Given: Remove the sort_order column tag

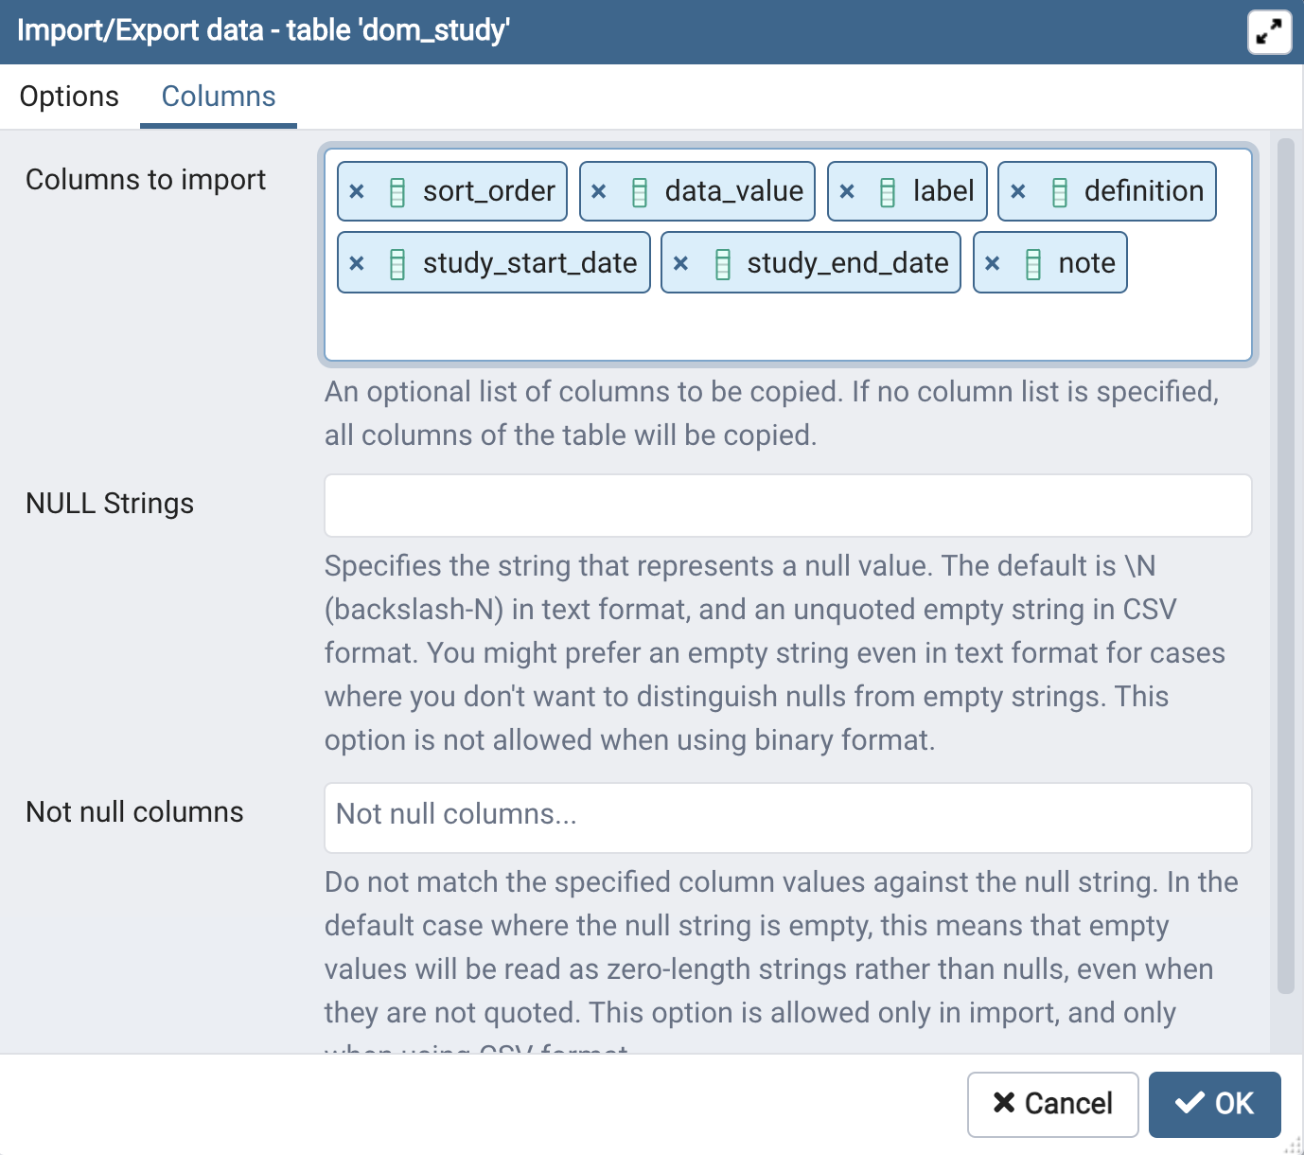Looking at the screenshot, I should point(357,191).
